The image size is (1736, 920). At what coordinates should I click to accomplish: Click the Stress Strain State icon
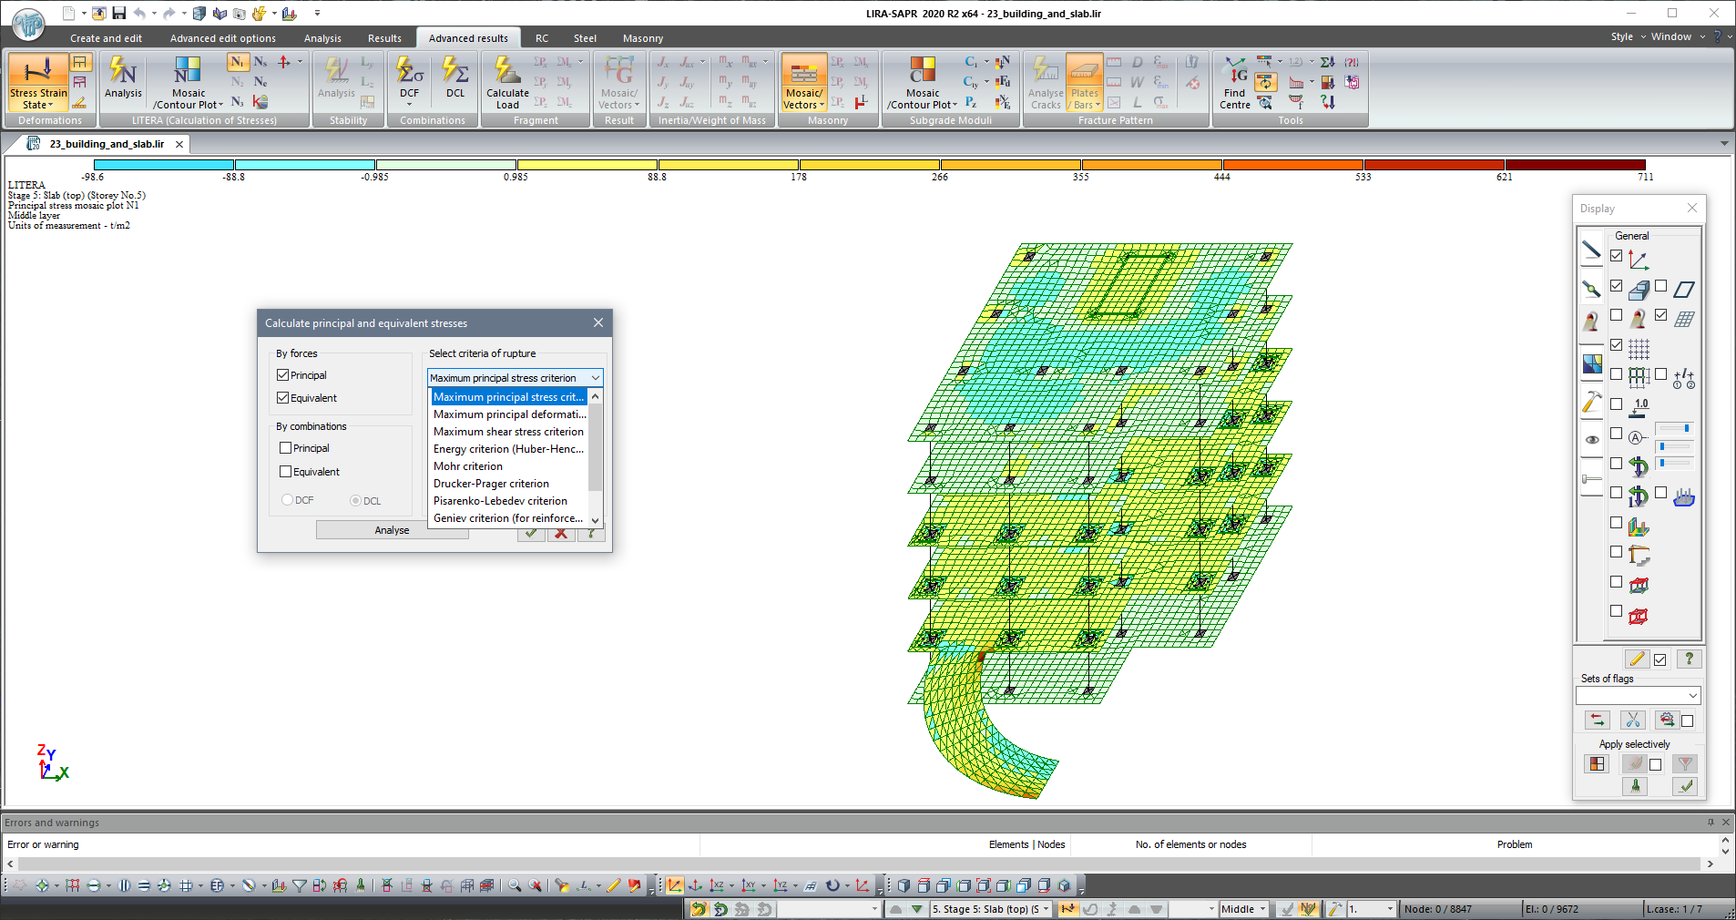[x=37, y=73]
